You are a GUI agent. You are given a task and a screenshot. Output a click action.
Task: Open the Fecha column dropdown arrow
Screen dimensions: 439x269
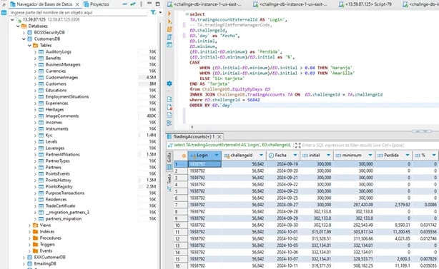[x=295, y=156]
